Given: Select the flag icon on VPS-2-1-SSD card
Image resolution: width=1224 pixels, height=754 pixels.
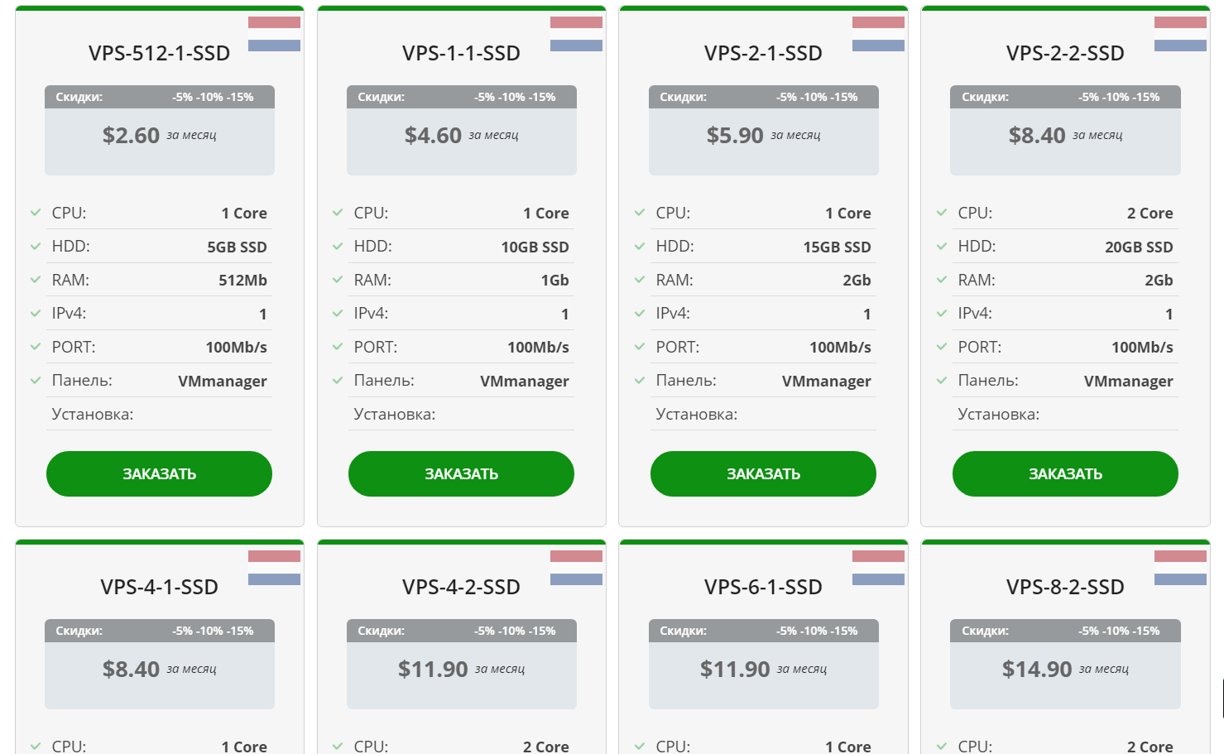Looking at the screenshot, I should (878, 34).
